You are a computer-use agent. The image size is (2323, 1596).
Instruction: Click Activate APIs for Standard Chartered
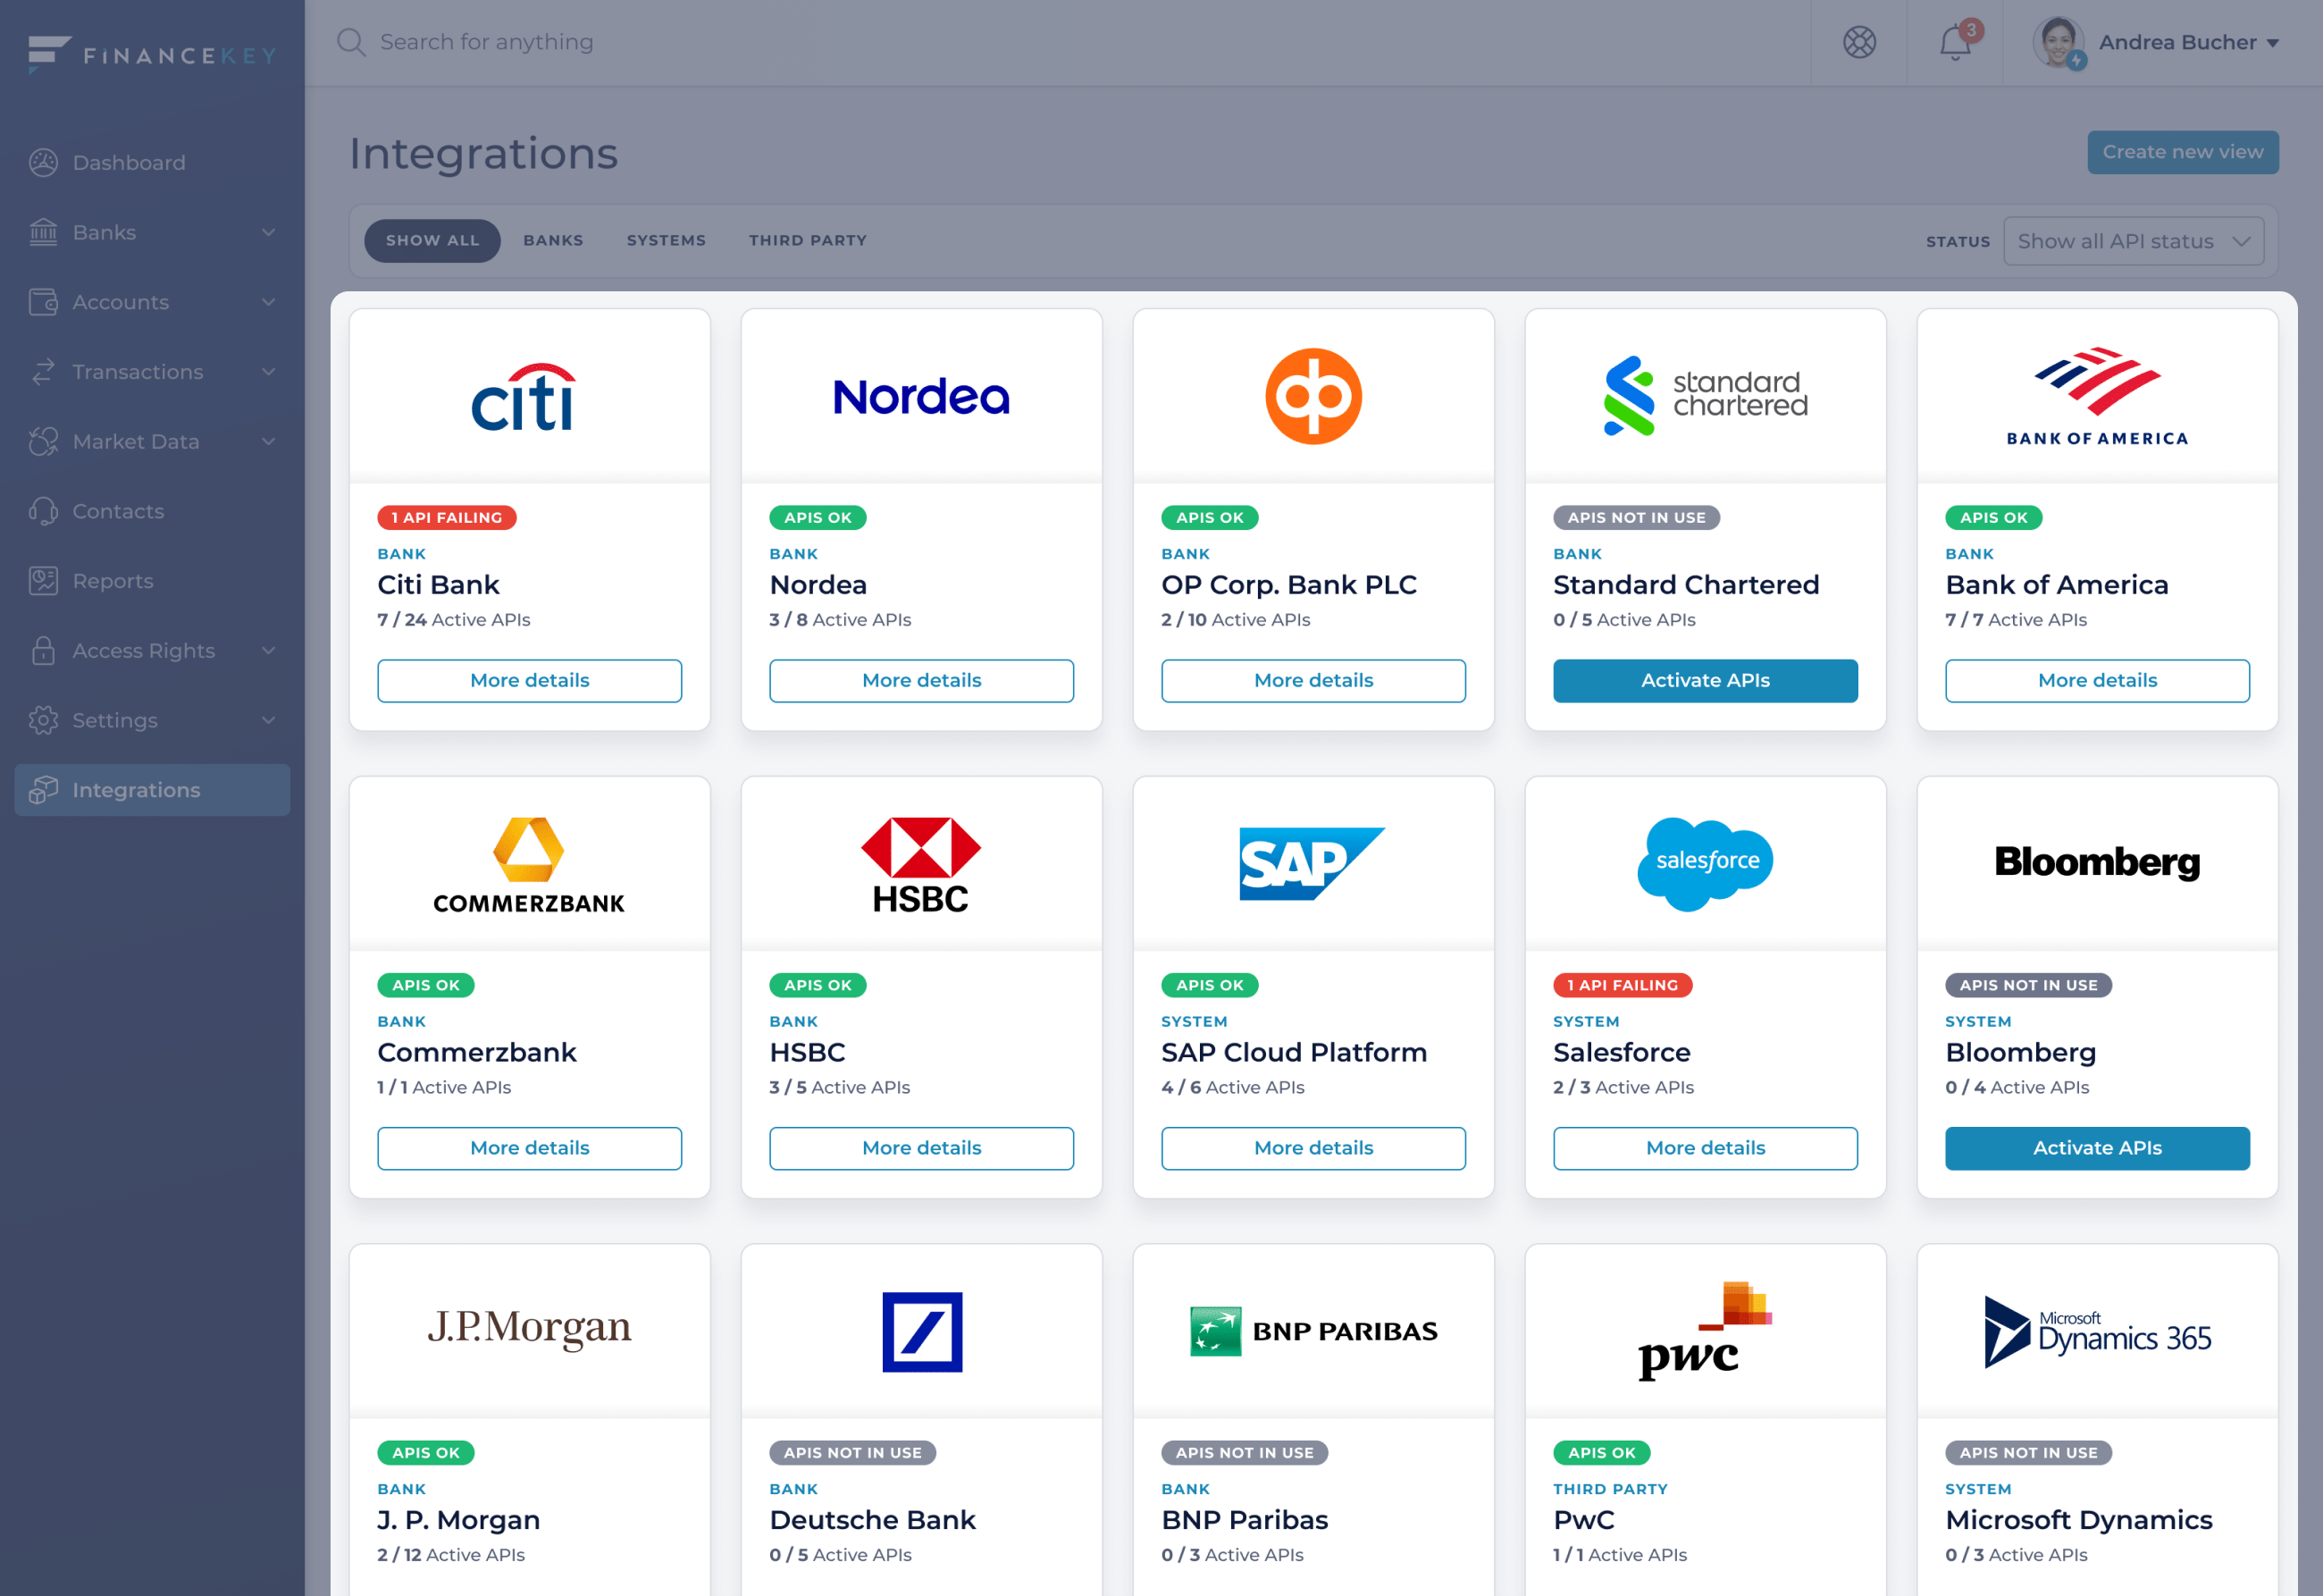1704,680
